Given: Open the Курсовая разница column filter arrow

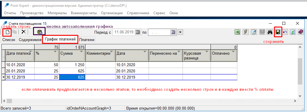Looking at the screenshot, I should 207,52.
